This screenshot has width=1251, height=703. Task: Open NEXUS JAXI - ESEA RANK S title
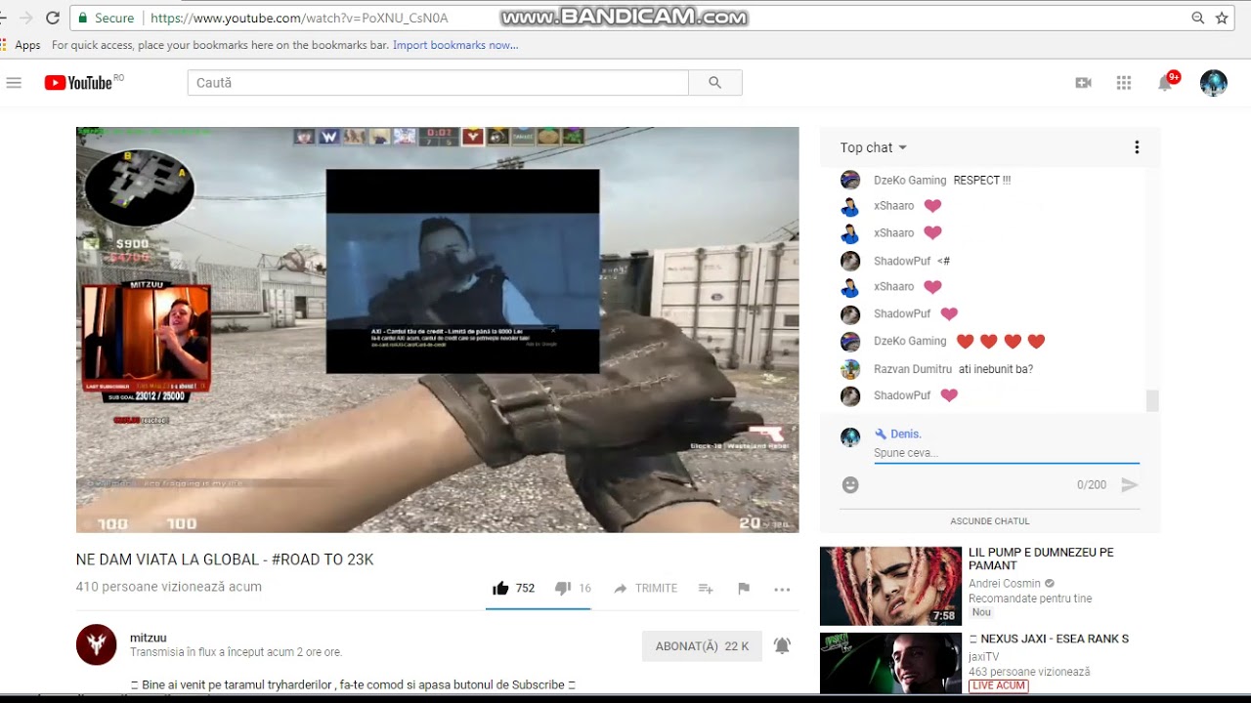1049,639
